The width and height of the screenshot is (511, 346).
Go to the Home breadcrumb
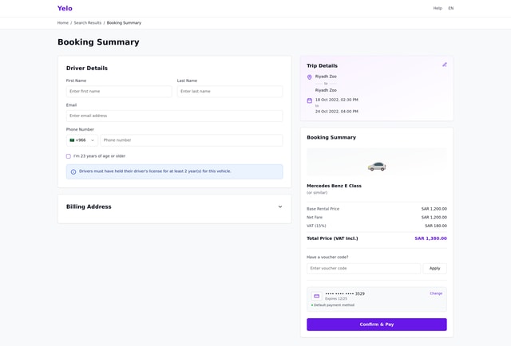[63, 23]
